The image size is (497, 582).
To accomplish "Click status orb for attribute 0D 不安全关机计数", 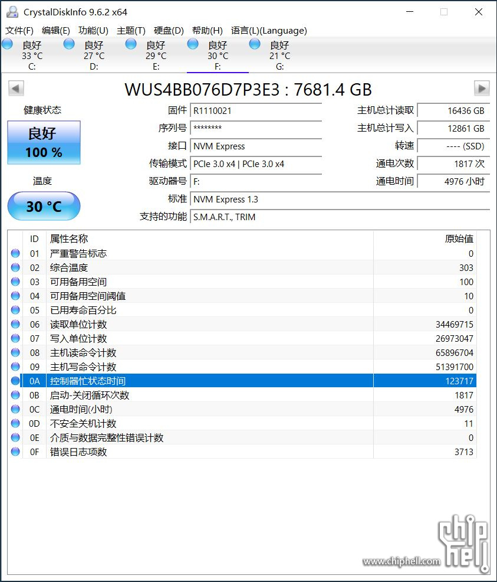I will pos(15,423).
